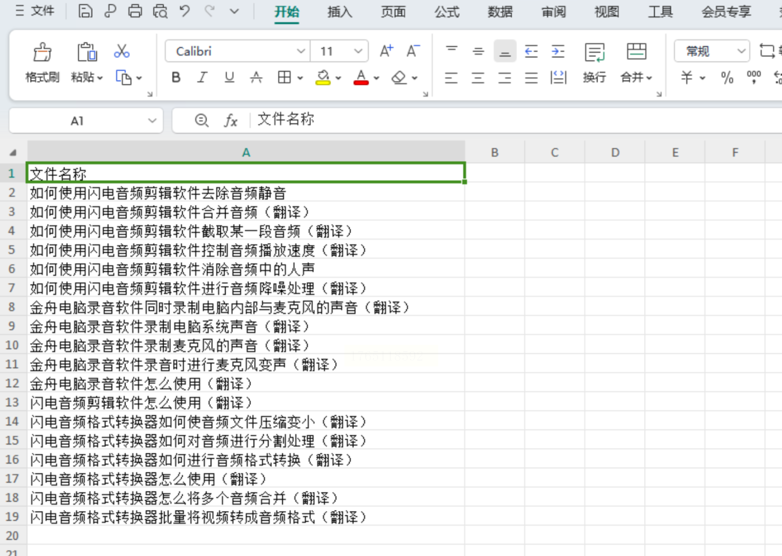Undo the last action
The height and width of the screenshot is (556, 782).
(184, 11)
